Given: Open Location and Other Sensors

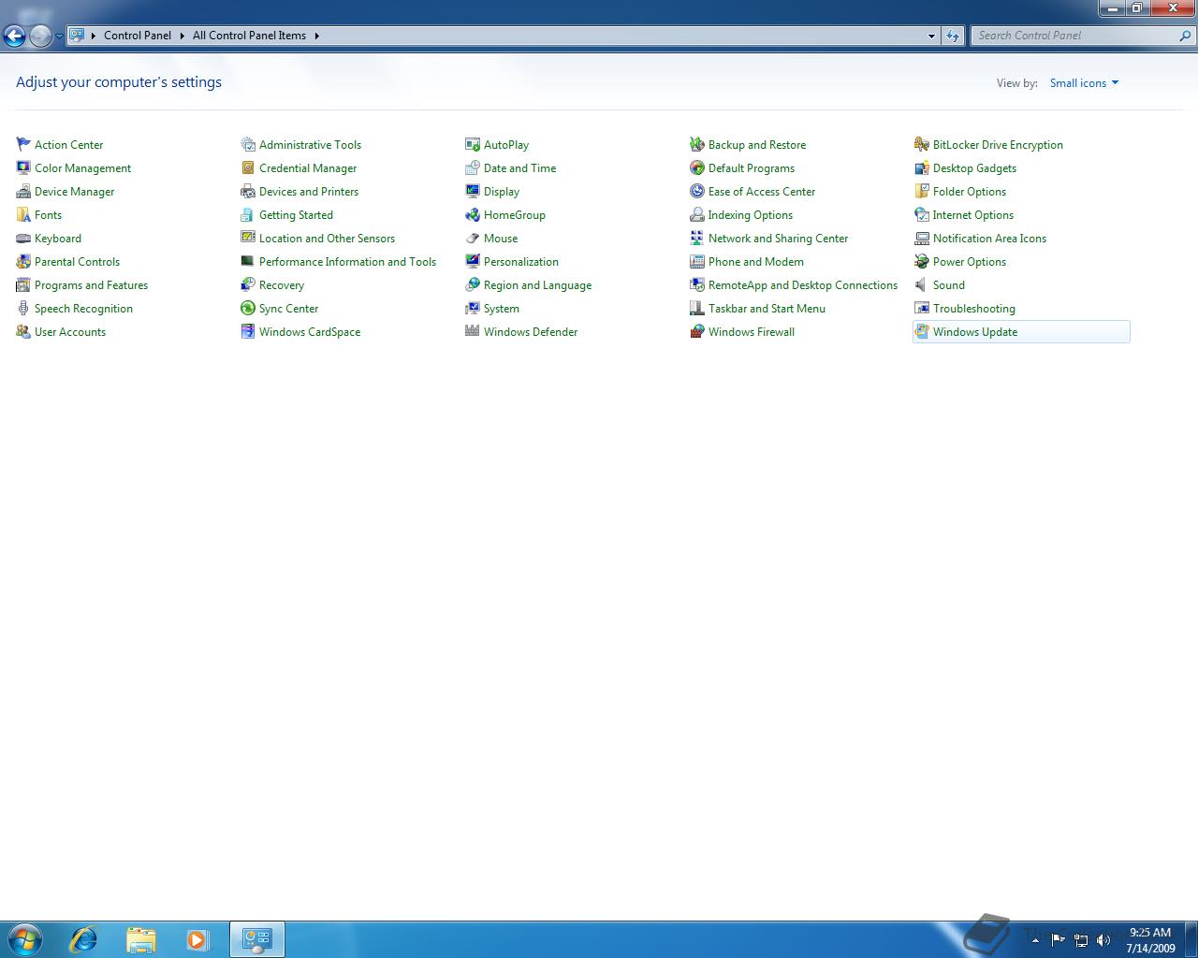Looking at the screenshot, I should click(327, 238).
